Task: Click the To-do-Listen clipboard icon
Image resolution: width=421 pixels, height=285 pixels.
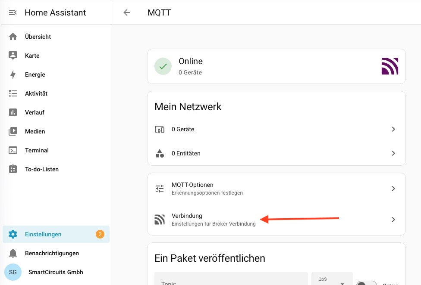Action: click(13, 169)
